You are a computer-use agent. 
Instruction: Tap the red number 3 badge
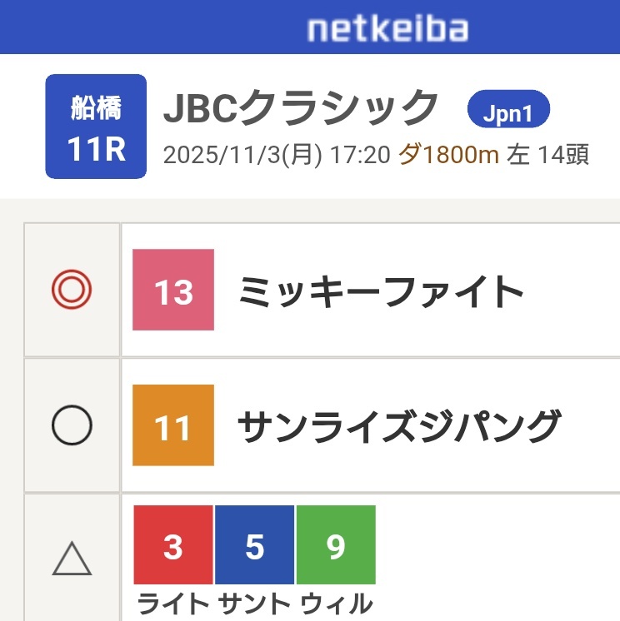coord(172,545)
